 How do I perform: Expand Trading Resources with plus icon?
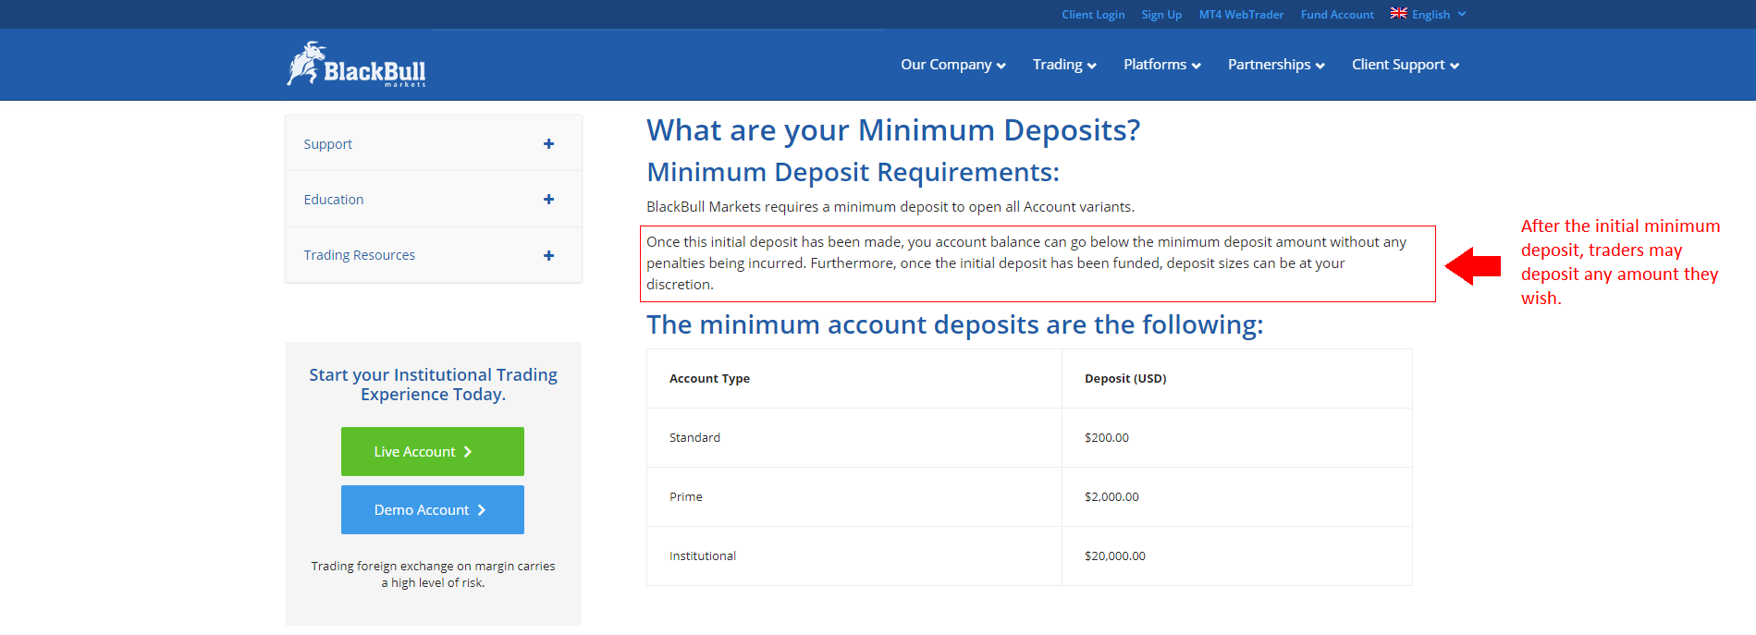point(548,256)
